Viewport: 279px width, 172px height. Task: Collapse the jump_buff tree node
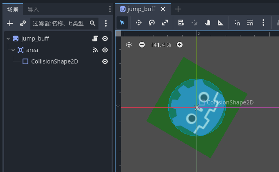coord(8,38)
